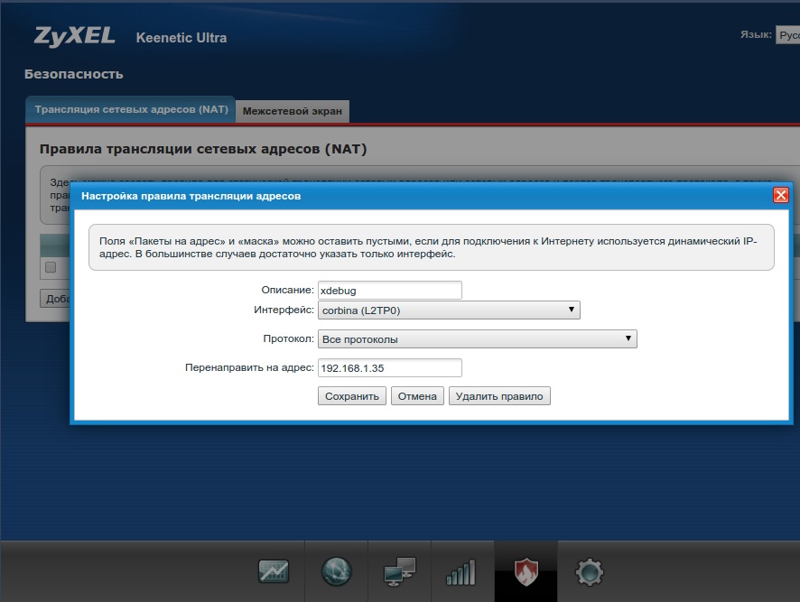Click the Безопасность page heading

click(x=74, y=75)
